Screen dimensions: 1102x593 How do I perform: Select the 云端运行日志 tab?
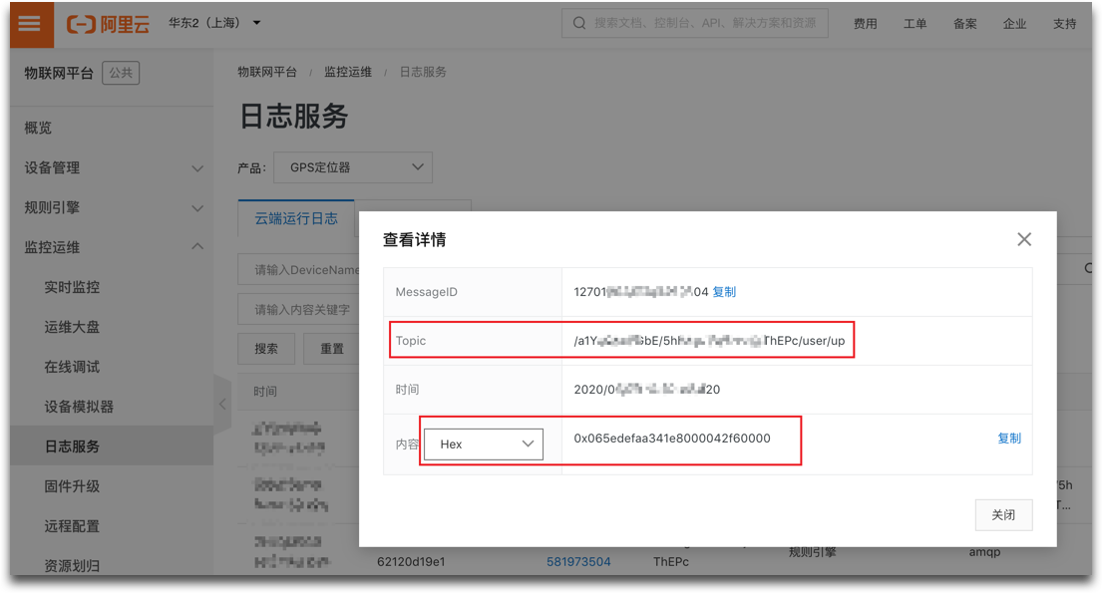296,218
